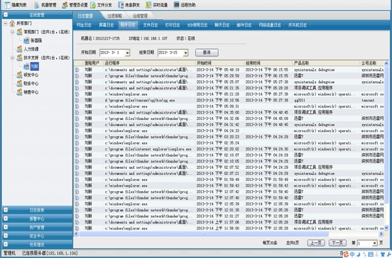Switch to the 运维管理 tab
Screen dimensions: 392x258
[x=140, y=16]
